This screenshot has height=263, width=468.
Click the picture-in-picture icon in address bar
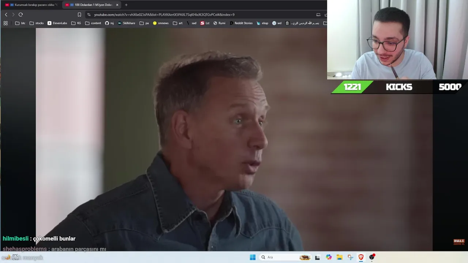[318, 15]
